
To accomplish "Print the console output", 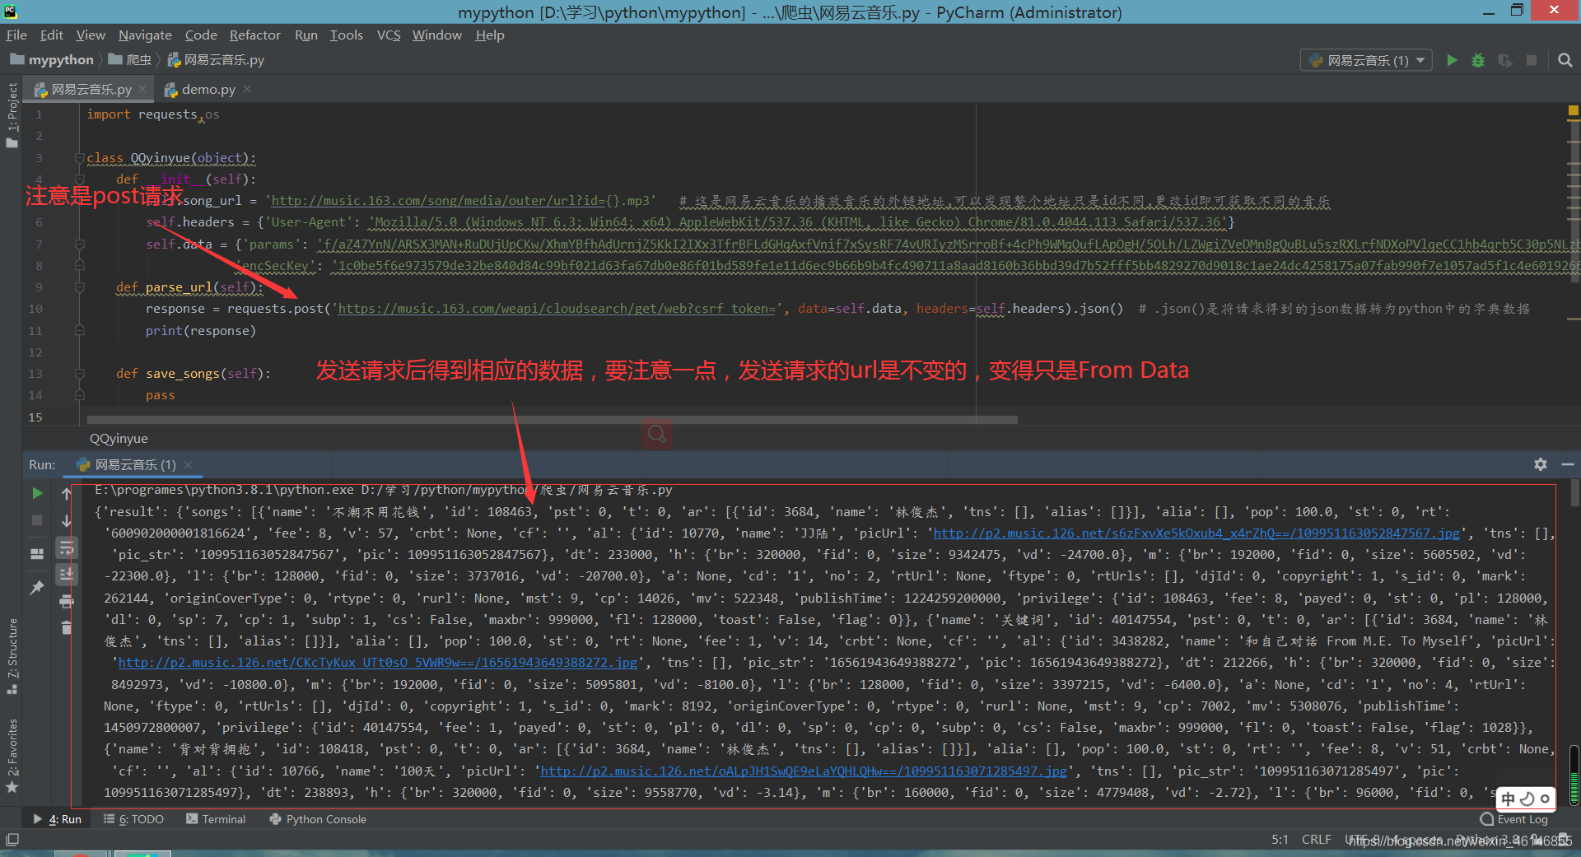I will pos(67,602).
